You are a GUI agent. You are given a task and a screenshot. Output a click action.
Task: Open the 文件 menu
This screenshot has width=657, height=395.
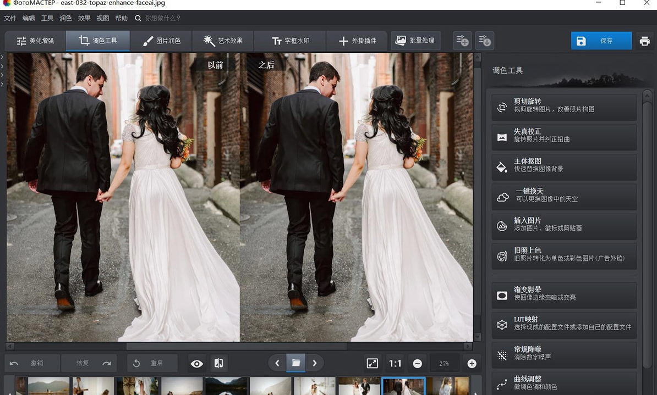[x=10, y=18]
